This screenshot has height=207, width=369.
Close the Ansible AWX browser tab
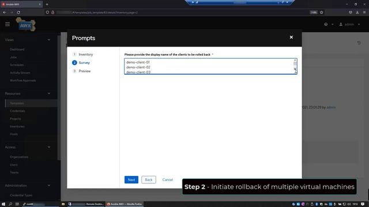[x=40, y=4]
